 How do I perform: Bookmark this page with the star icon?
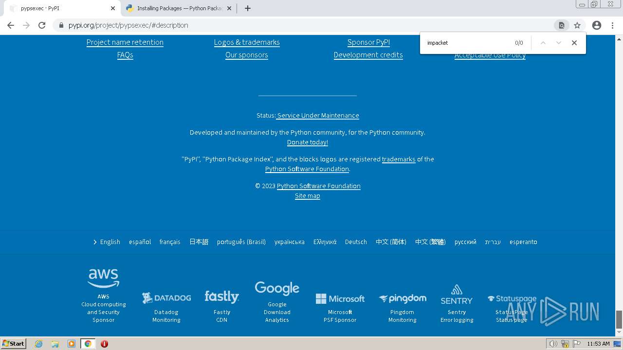[x=577, y=25]
